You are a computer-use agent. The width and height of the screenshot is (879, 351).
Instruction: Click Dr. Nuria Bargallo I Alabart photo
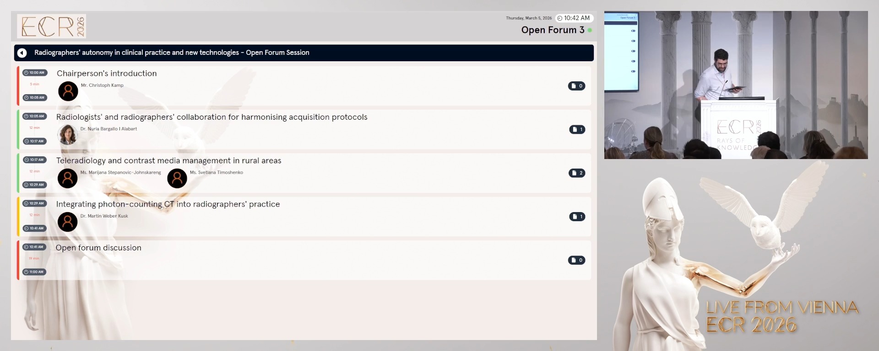pos(68,135)
